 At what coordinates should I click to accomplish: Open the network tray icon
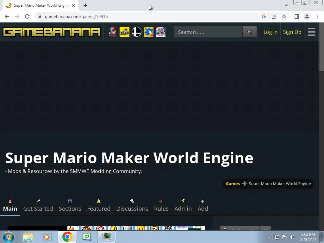(x=277, y=237)
